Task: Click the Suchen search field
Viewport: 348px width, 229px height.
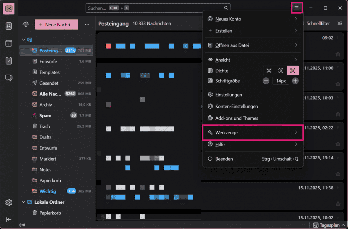Action: [157, 8]
